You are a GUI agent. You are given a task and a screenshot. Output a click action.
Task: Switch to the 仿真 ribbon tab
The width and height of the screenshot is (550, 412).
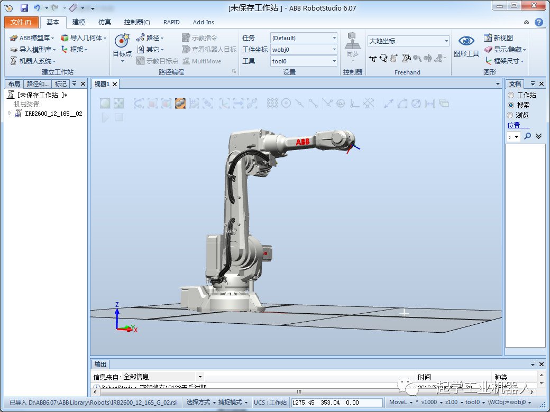click(x=105, y=22)
